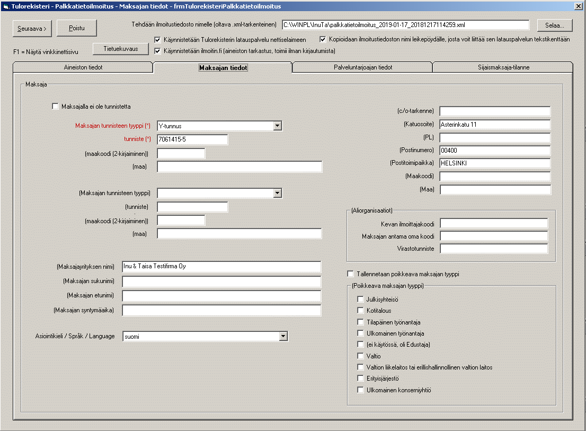This screenshot has width=586, height=431.
Task: Open the second Maksajan tunnisteen tyyppi dropdown
Action: coord(277,193)
